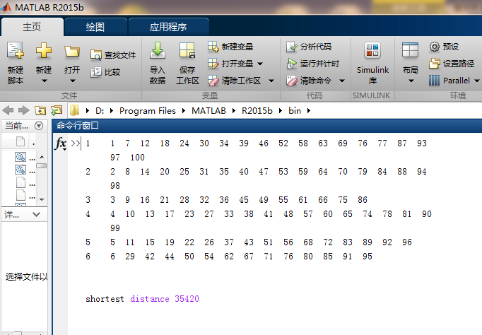482x335 pixels.
Task: Click the fx function browser icon
Action: pyautogui.click(x=61, y=143)
